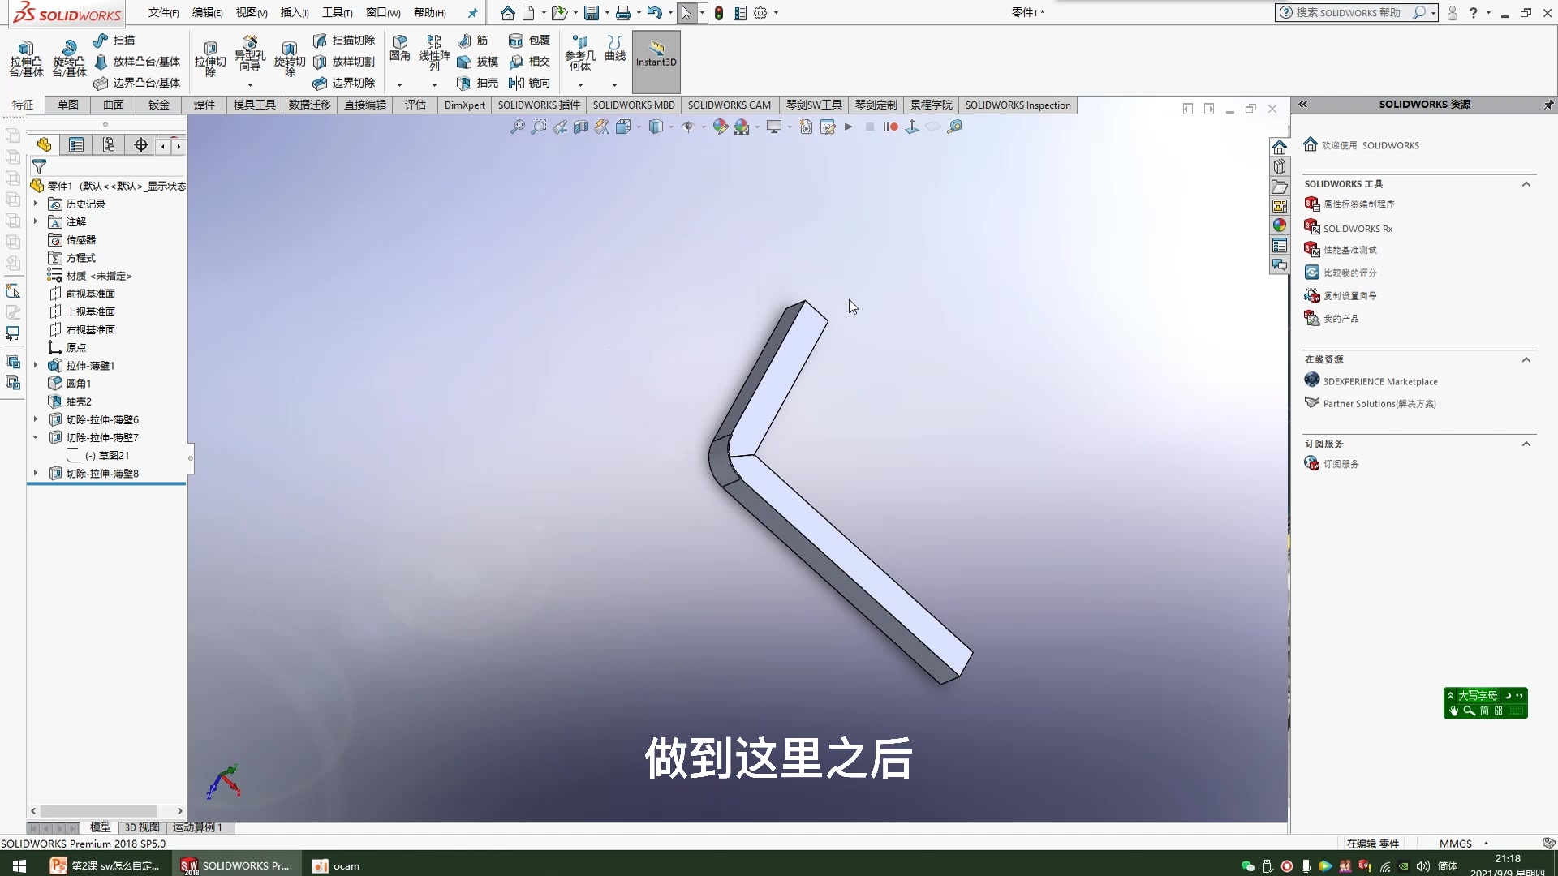
Task: Open the ConfigurationManager tab icon
Action: tap(108, 145)
